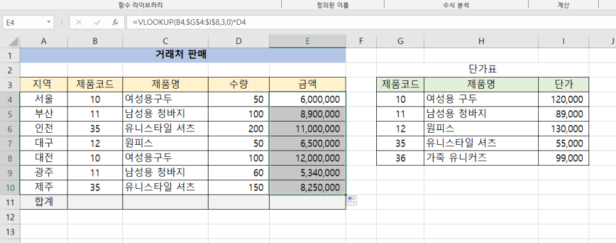Select cell containing 대구

click(x=43, y=143)
